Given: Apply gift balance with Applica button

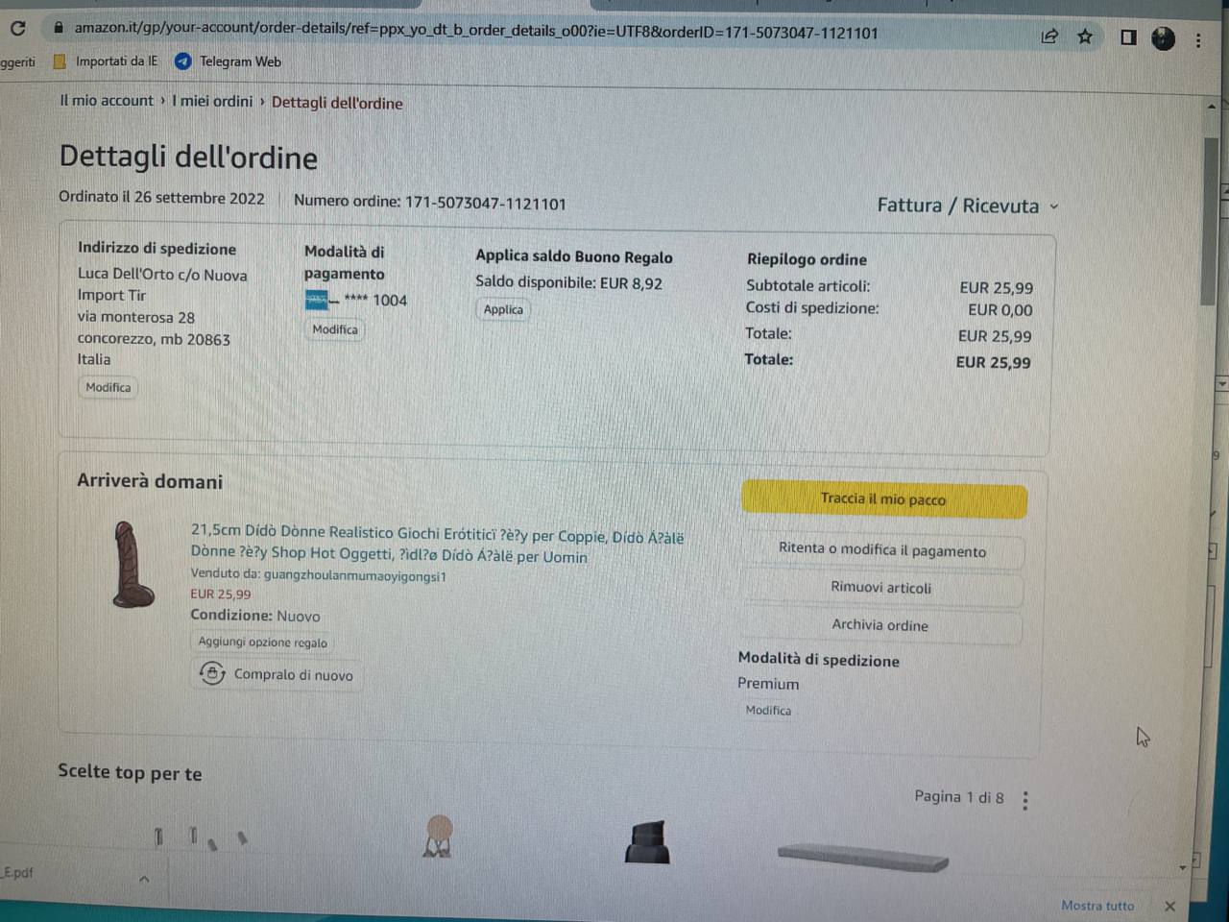Looking at the screenshot, I should (x=503, y=309).
